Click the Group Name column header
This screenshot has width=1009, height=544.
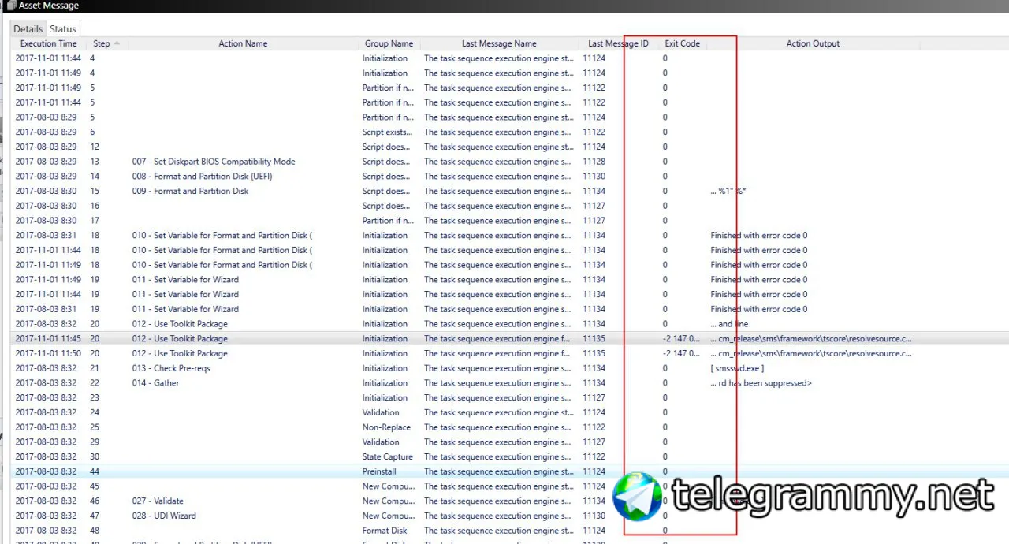point(389,43)
